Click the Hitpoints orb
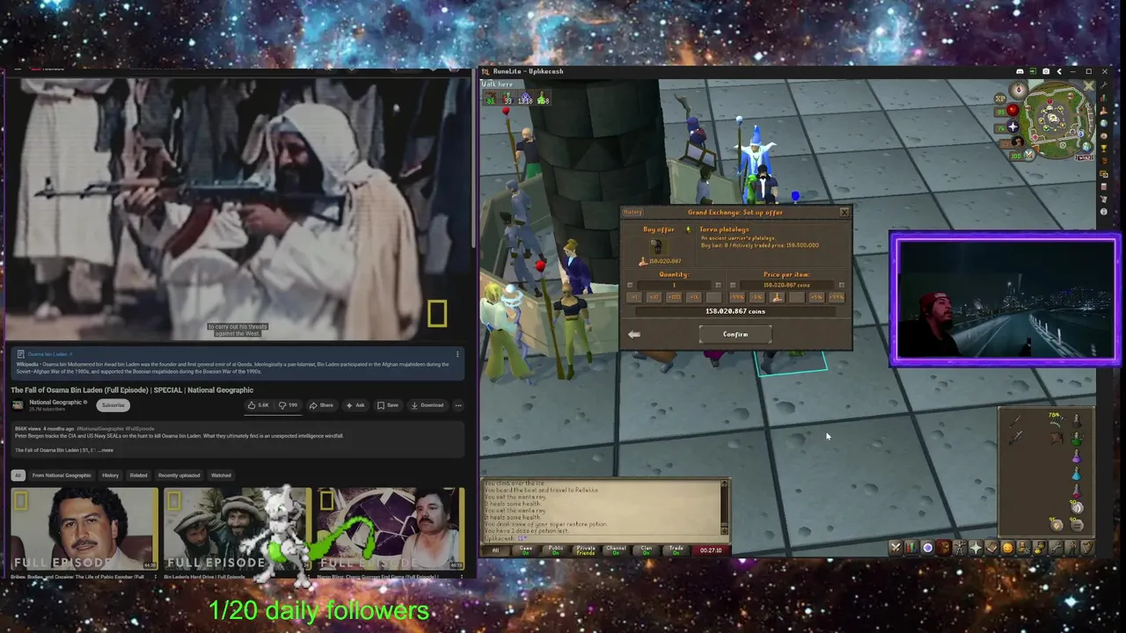This screenshot has height=633, width=1126. click(x=1013, y=110)
